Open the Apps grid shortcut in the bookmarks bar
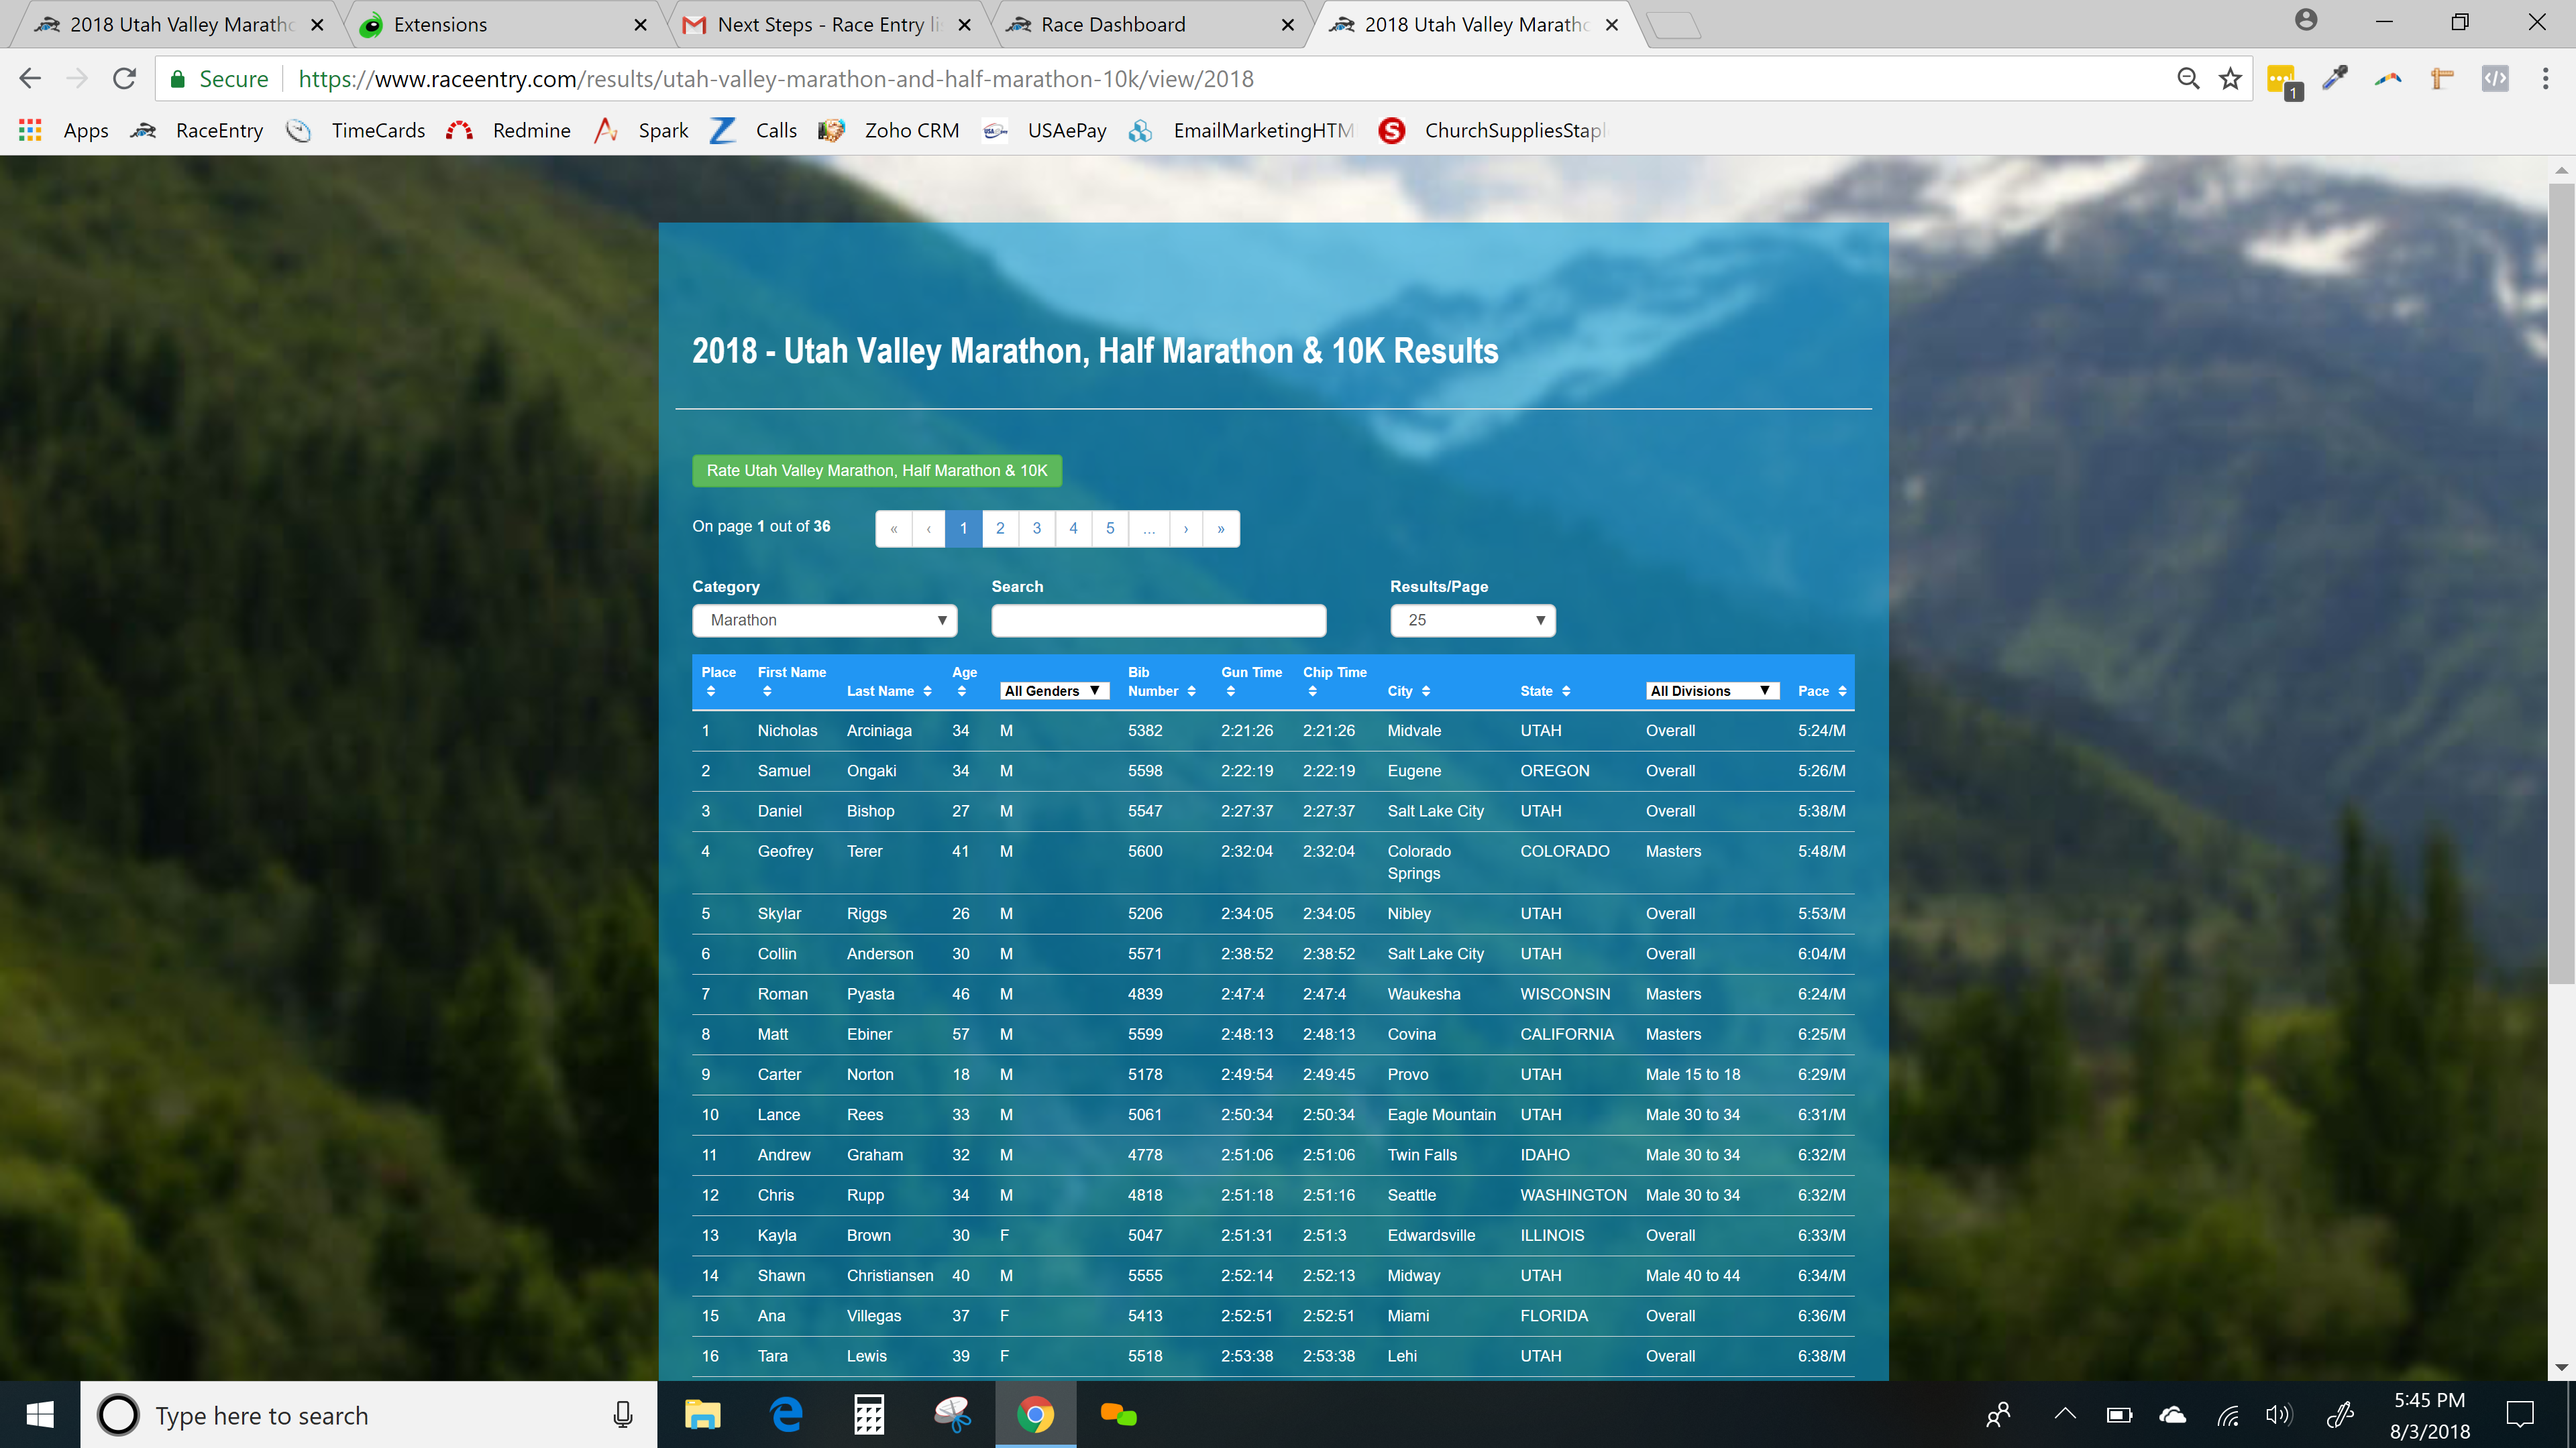Screen dimensions: 2576x1448 pos(30,131)
